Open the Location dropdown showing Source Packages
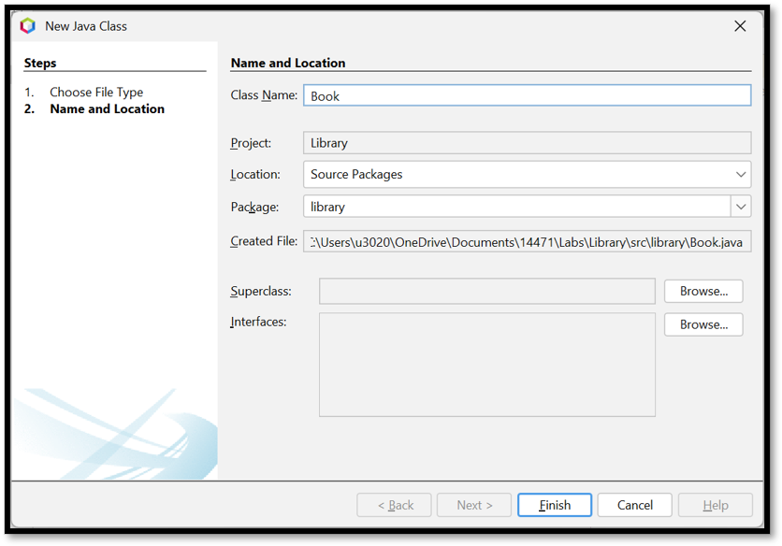Image resolution: width=782 pixels, height=546 pixels. (x=528, y=175)
